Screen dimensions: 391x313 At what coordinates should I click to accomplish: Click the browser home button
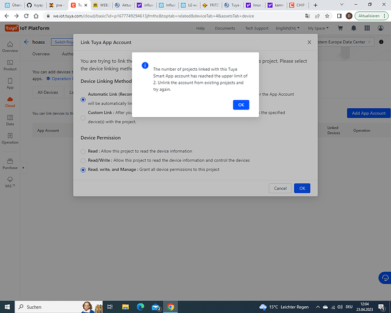(36, 16)
